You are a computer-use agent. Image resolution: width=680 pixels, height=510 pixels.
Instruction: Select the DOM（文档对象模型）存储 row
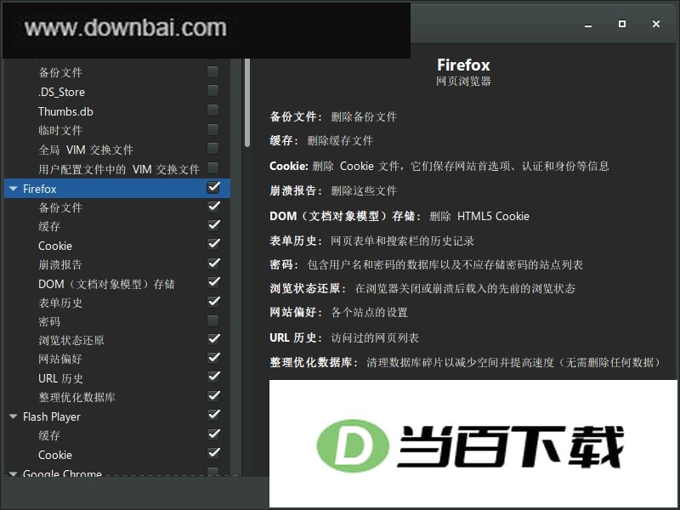click(117, 284)
